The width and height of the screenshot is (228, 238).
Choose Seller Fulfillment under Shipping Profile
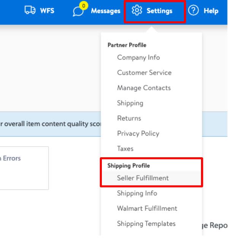152,178
